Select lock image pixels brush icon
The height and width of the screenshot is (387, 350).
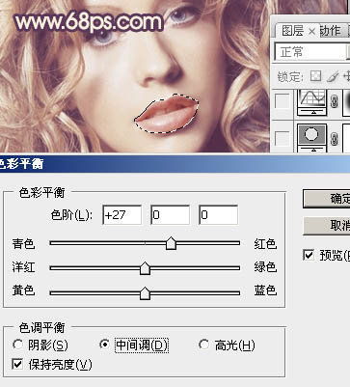(x=333, y=76)
